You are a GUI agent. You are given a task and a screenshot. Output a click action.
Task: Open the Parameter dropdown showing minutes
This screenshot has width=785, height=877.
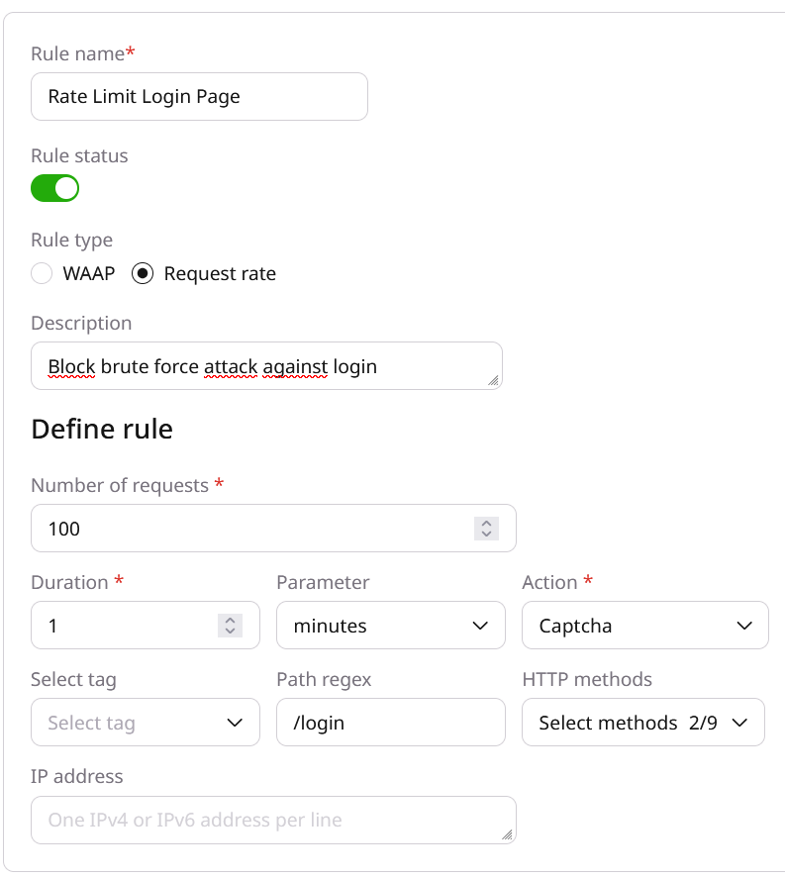pos(390,626)
